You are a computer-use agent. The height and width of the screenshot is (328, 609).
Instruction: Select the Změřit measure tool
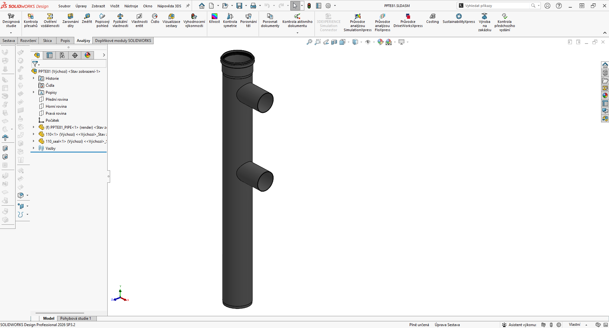pos(87,18)
